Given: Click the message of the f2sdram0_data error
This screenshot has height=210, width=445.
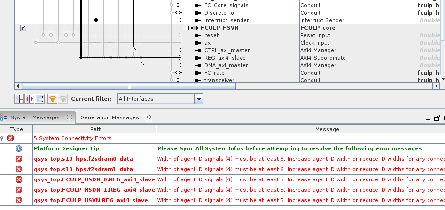Looking at the screenshot, I should pos(301,159).
